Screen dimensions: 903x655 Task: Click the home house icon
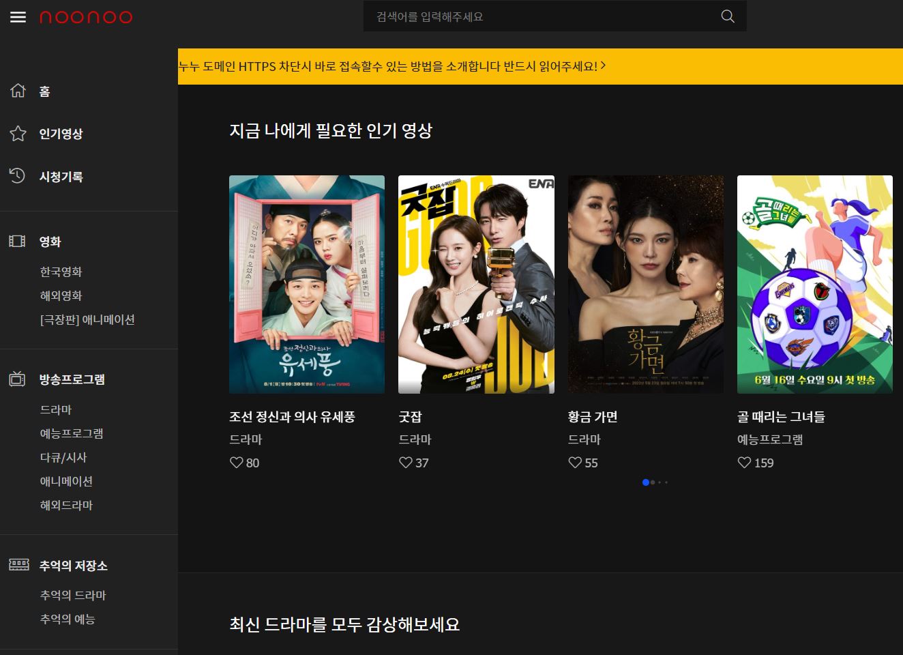pyautogui.click(x=18, y=90)
